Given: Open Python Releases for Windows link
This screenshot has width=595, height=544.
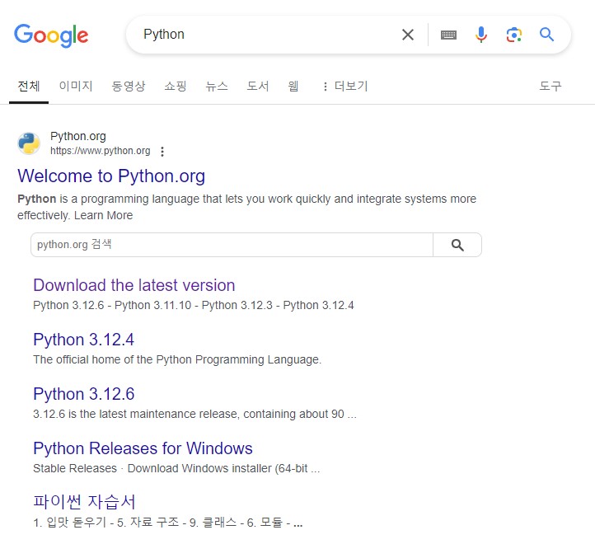Looking at the screenshot, I should 143,448.
